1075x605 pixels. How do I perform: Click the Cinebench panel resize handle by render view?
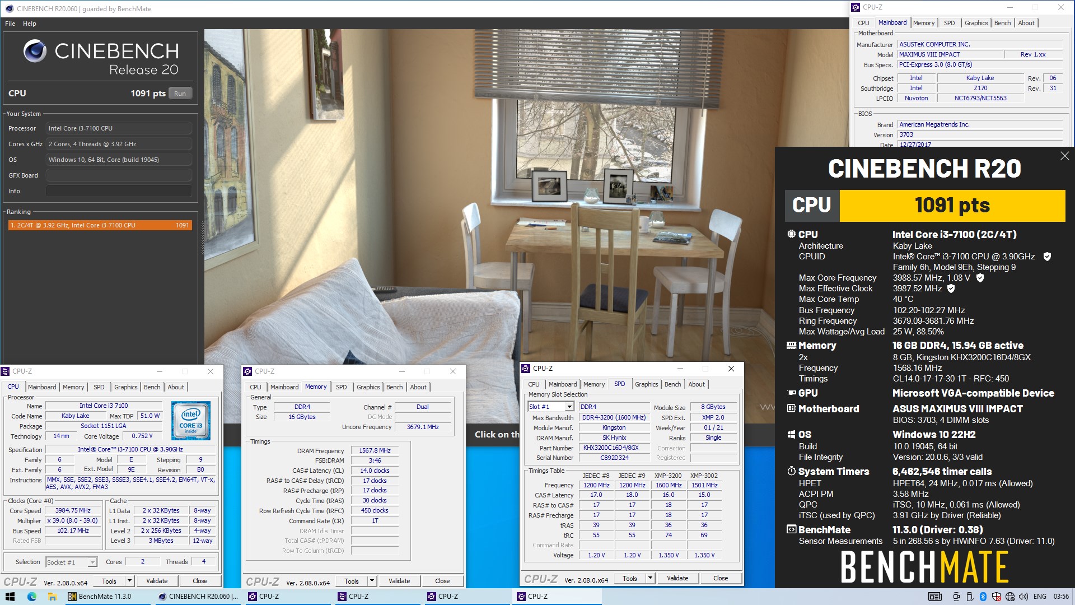(x=203, y=238)
